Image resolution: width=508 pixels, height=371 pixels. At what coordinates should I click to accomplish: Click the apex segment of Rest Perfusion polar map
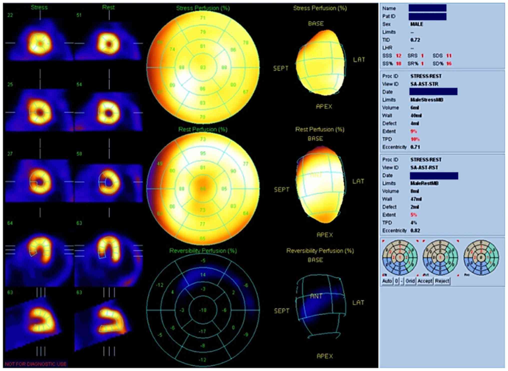click(x=203, y=189)
